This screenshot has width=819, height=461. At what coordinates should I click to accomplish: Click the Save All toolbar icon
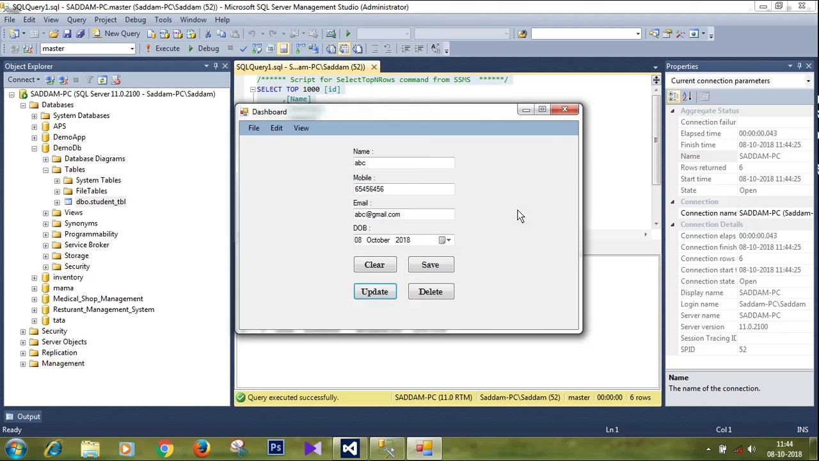[x=80, y=34]
